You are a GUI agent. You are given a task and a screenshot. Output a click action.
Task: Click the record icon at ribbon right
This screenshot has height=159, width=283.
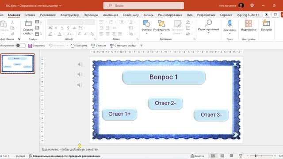coord(266,15)
